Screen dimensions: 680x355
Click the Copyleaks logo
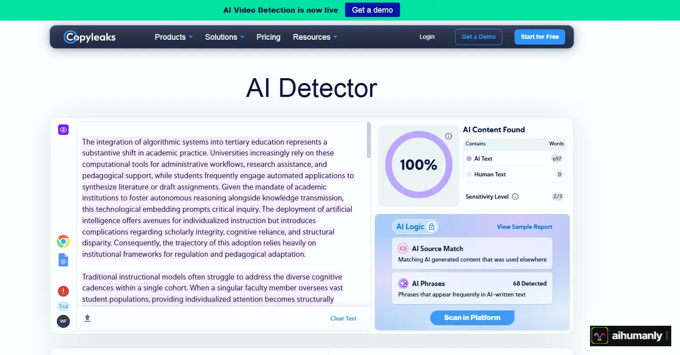(x=90, y=37)
